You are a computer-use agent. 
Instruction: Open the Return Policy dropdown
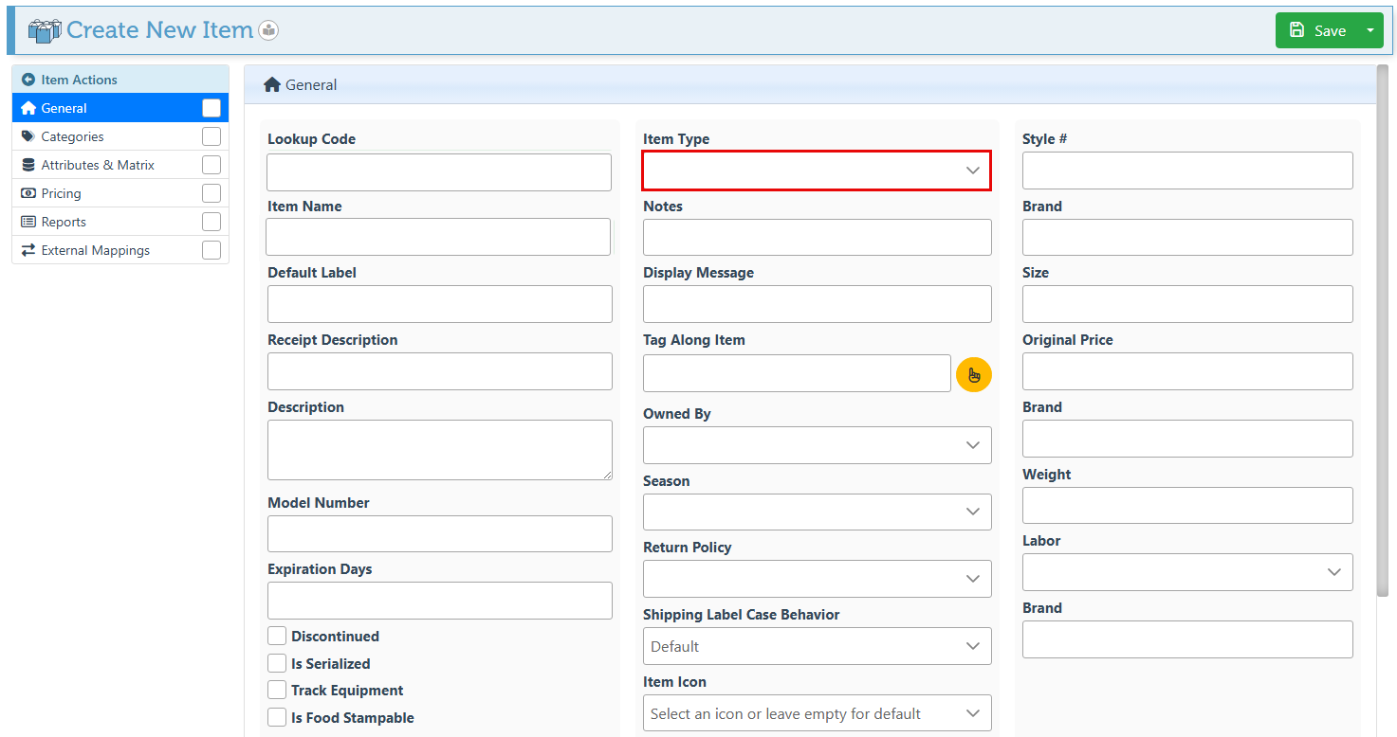coord(817,579)
